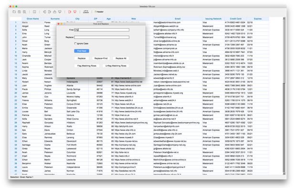
Task: Select the Age column header
Action: tap(108, 19)
